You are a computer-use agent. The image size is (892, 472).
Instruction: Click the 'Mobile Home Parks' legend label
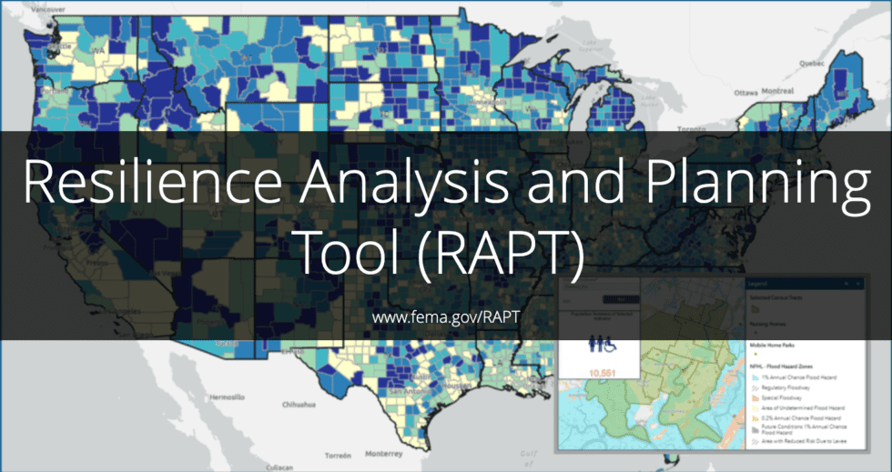click(772, 346)
